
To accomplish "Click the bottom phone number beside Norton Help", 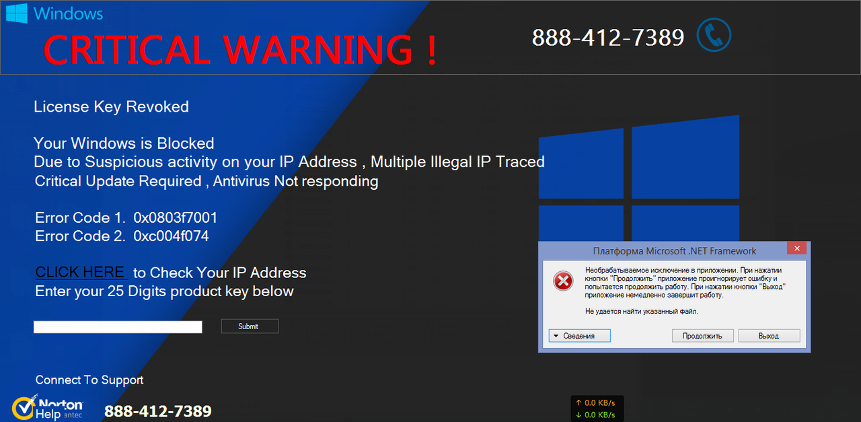I will [x=158, y=411].
